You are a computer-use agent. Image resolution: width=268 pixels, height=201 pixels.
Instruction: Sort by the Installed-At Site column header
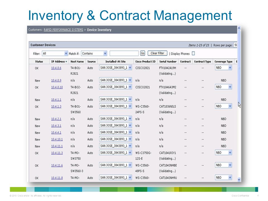point(115,61)
